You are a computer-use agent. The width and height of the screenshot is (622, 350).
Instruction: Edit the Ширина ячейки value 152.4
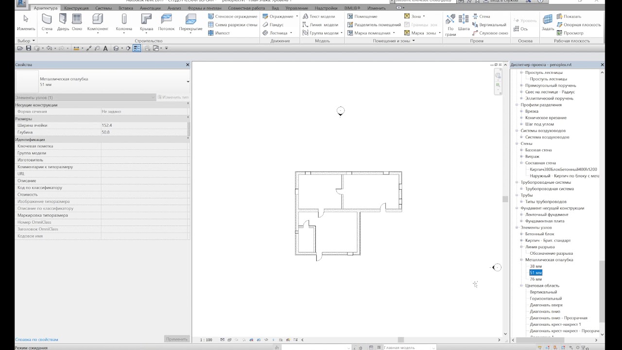143,125
